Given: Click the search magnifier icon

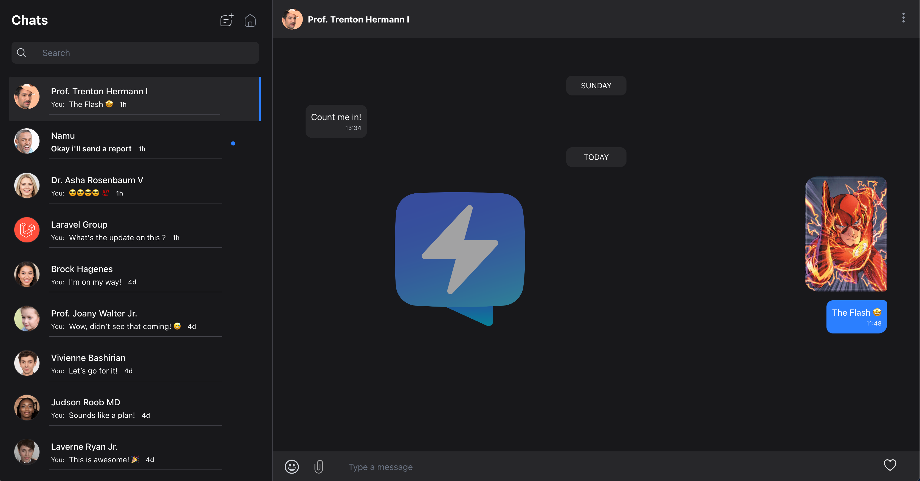Looking at the screenshot, I should [21, 53].
